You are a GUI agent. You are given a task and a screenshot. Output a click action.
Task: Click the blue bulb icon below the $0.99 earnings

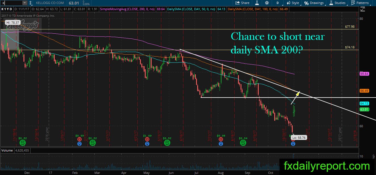[80, 144]
